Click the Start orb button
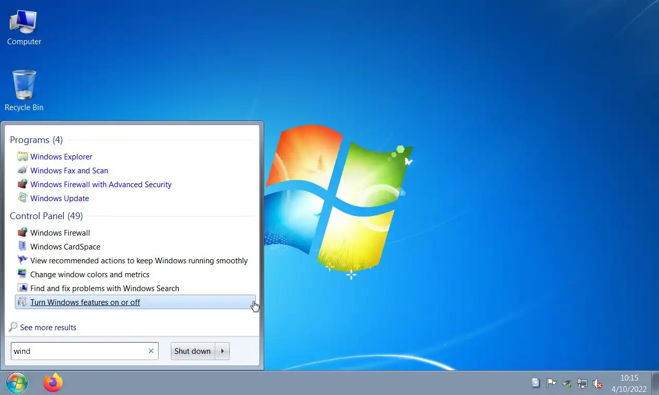 [17, 383]
